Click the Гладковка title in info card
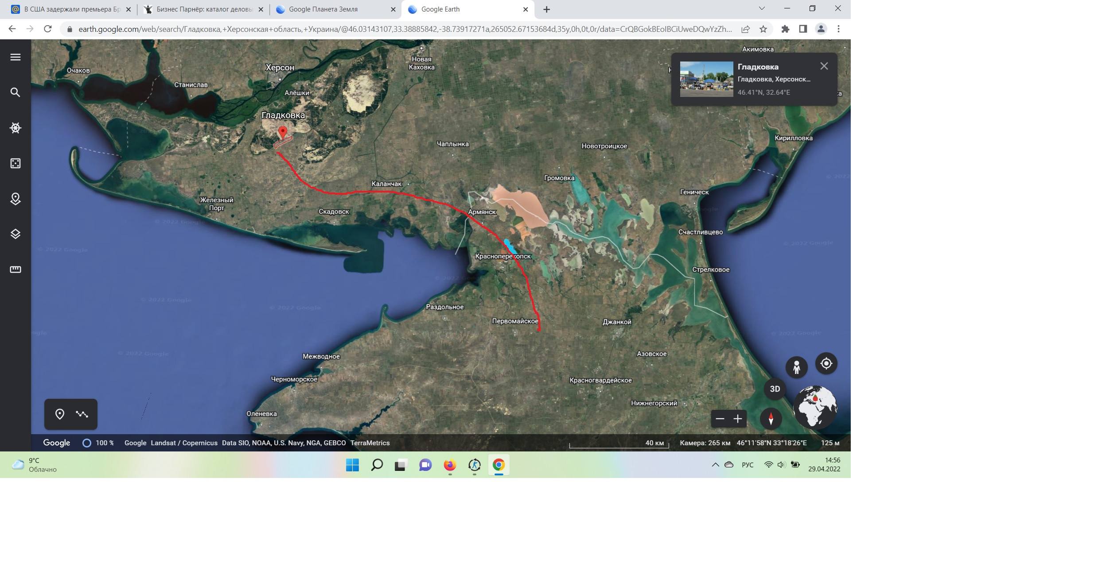 758,67
